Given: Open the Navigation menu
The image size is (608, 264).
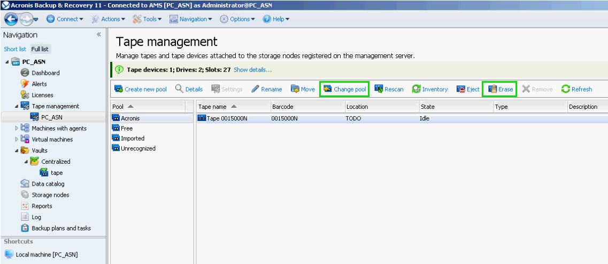Looking at the screenshot, I should pos(191,19).
